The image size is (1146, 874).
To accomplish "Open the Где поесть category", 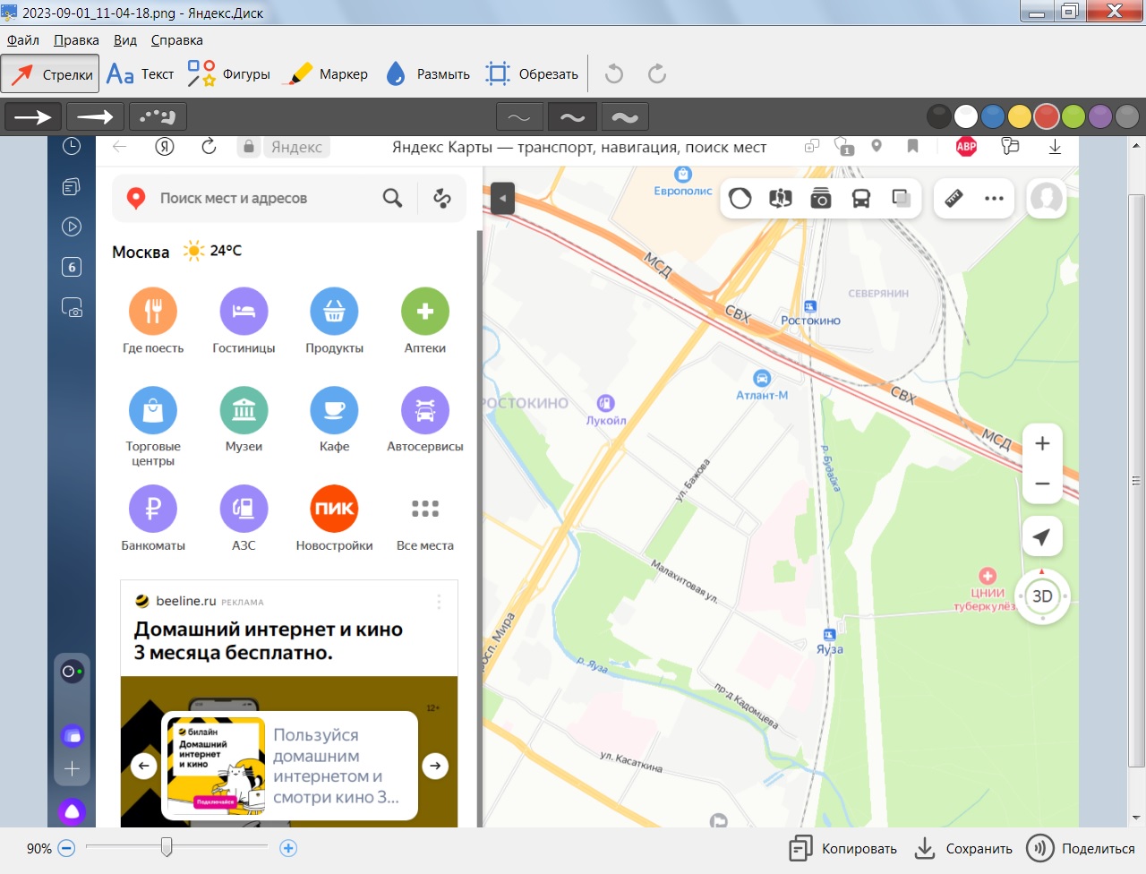I will pos(153,321).
